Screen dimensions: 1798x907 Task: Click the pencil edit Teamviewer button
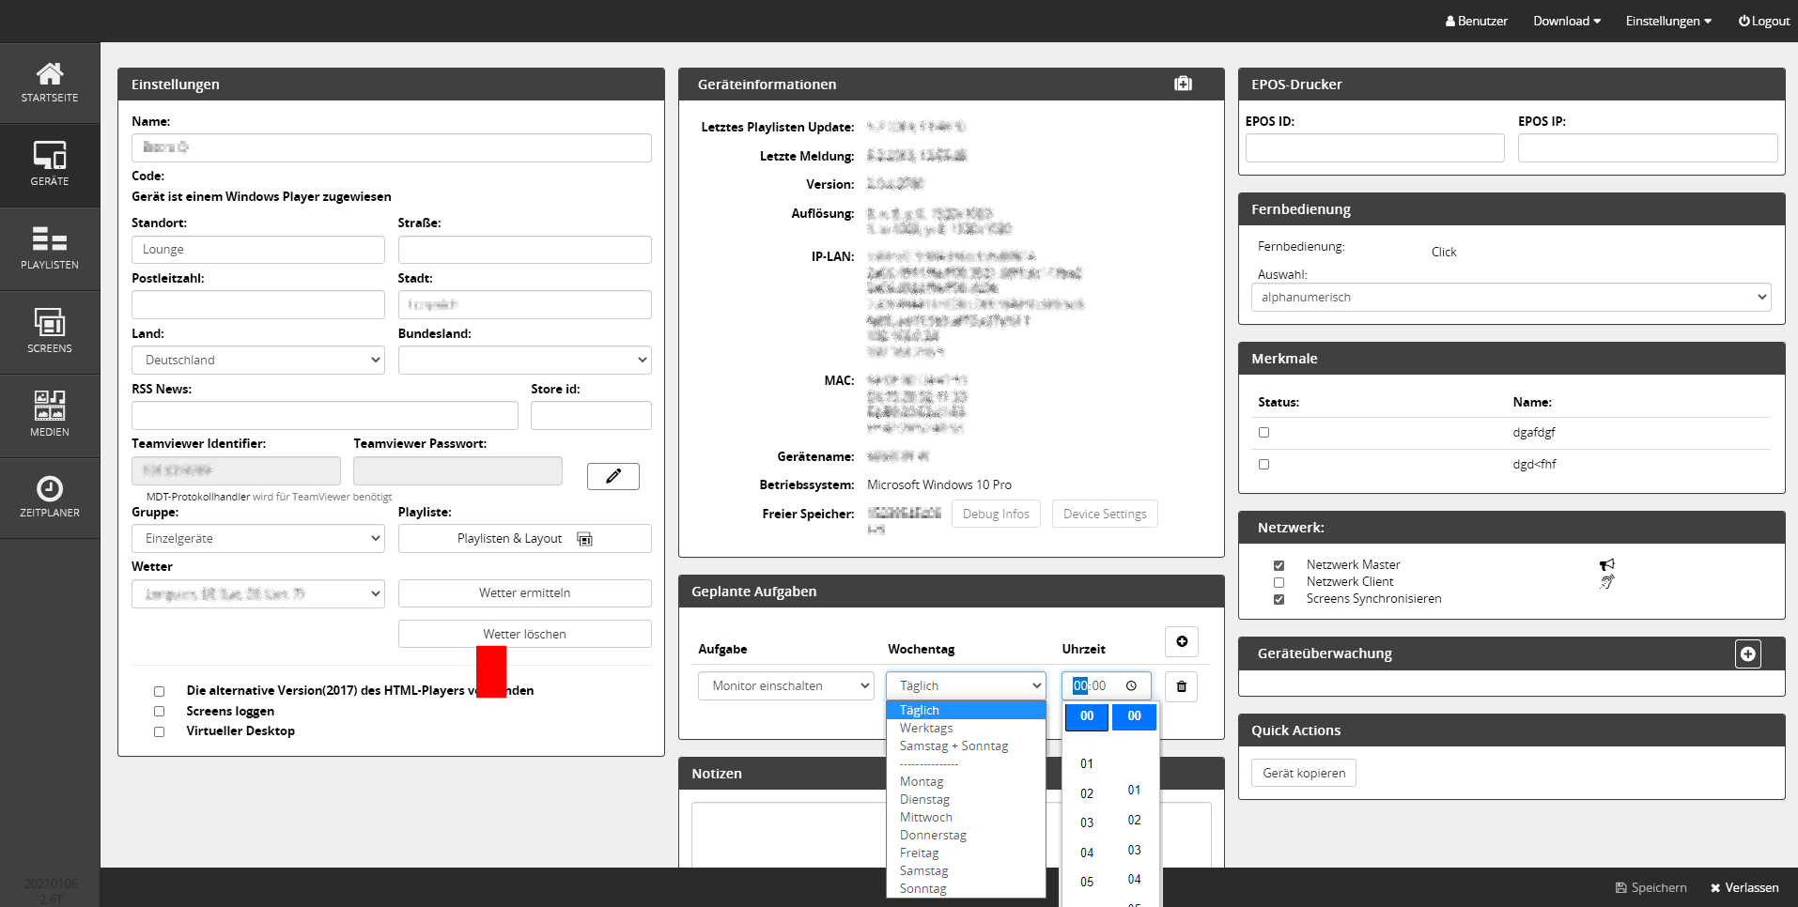[612, 476]
